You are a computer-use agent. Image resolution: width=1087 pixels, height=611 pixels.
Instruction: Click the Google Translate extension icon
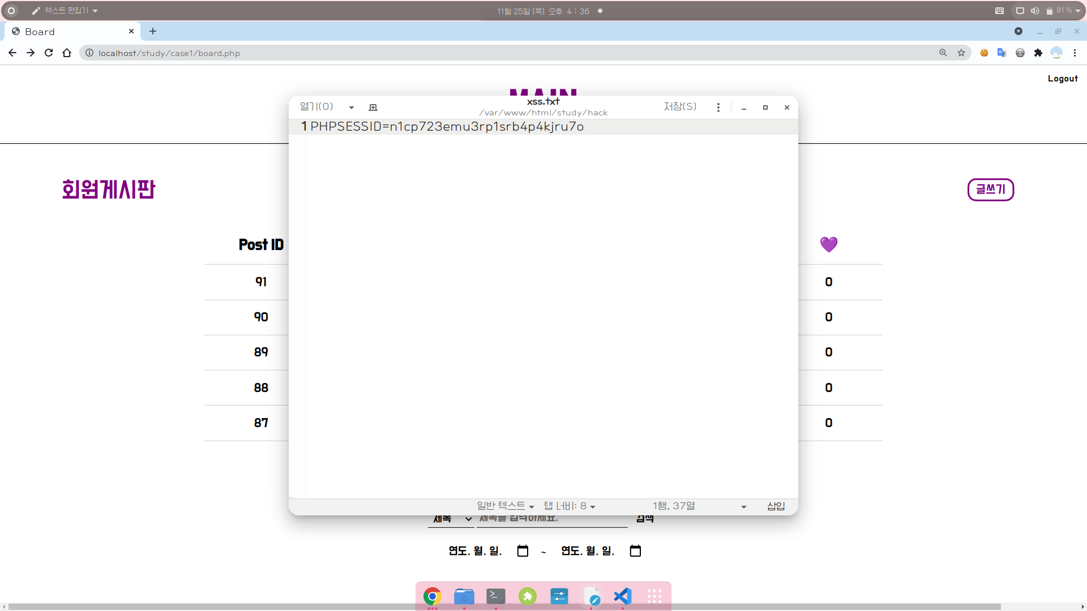(x=1002, y=53)
